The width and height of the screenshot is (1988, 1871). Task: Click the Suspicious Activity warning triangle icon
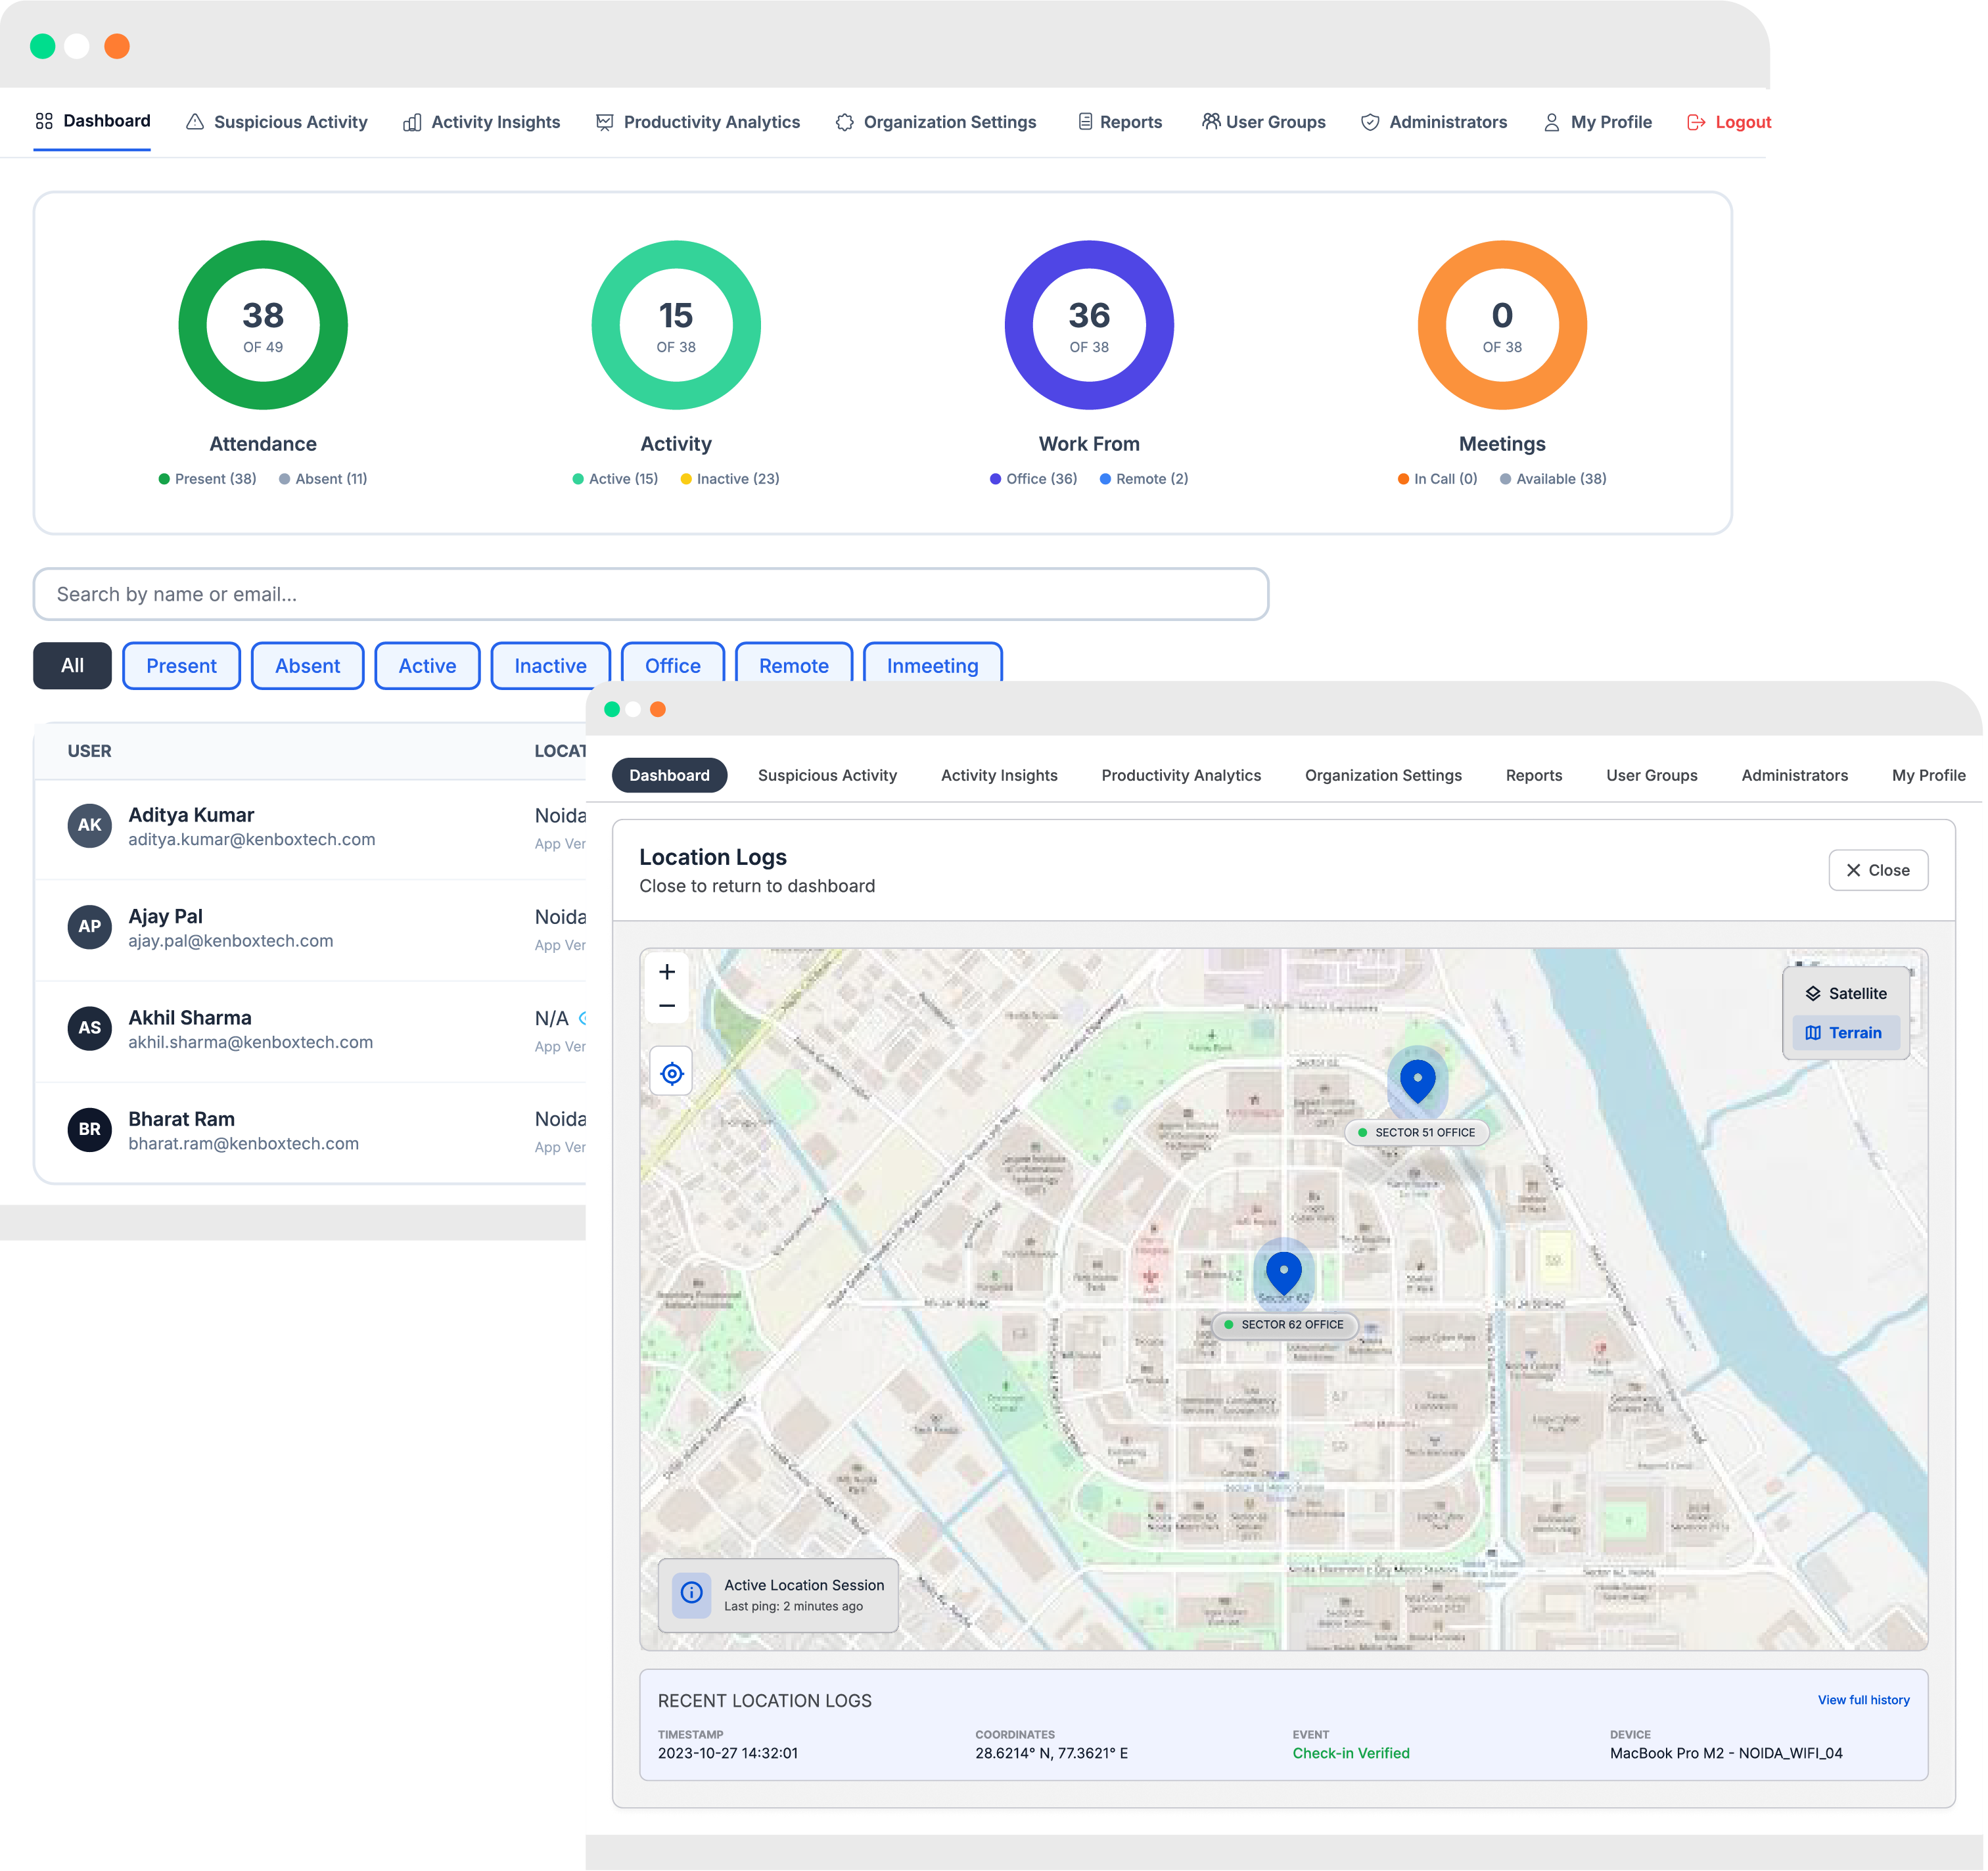(x=195, y=121)
